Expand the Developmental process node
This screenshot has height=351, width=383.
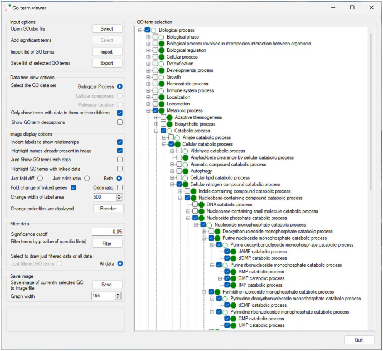click(x=148, y=70)
